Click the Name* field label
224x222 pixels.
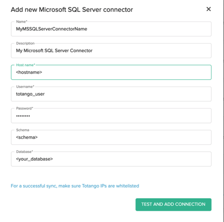click(x=22, y=22)
